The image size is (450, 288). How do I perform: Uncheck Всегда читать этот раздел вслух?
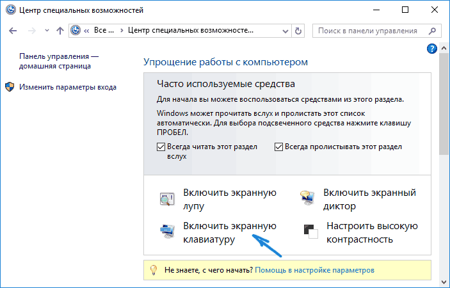point(161,147)
